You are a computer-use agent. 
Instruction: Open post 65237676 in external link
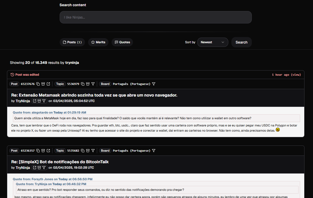point(48,84)
